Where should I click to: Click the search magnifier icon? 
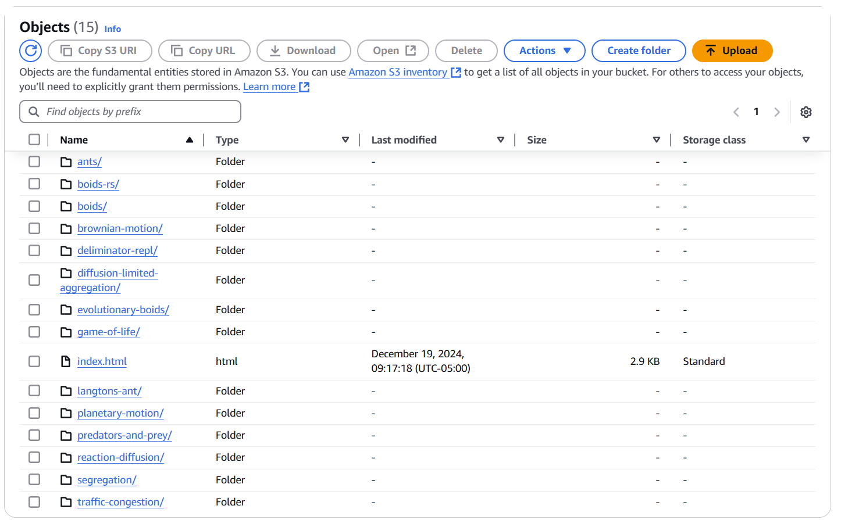34,112
